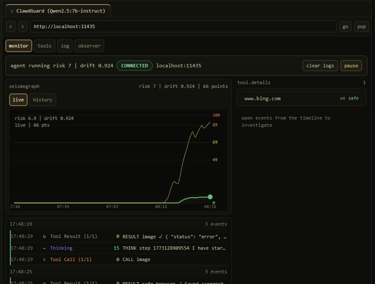The width and height of the screenshot is (375, 284).
Task: Select the live seismograph view
Action: coord(18,100)
